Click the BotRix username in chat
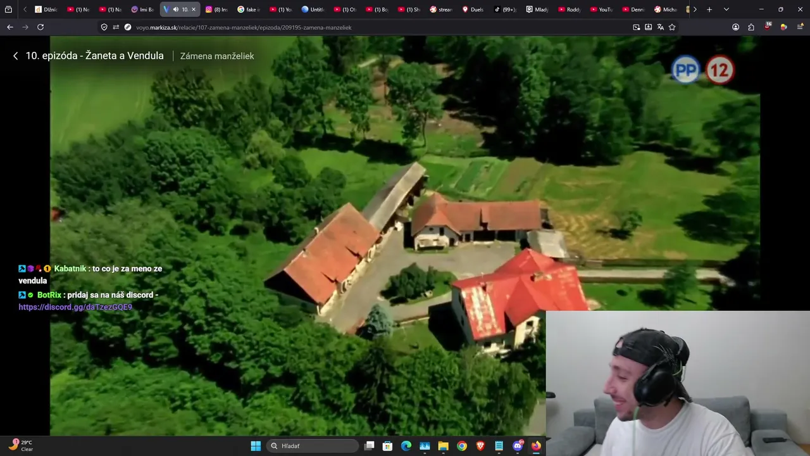This screenshot has width=810, height=456. point(49,295)
